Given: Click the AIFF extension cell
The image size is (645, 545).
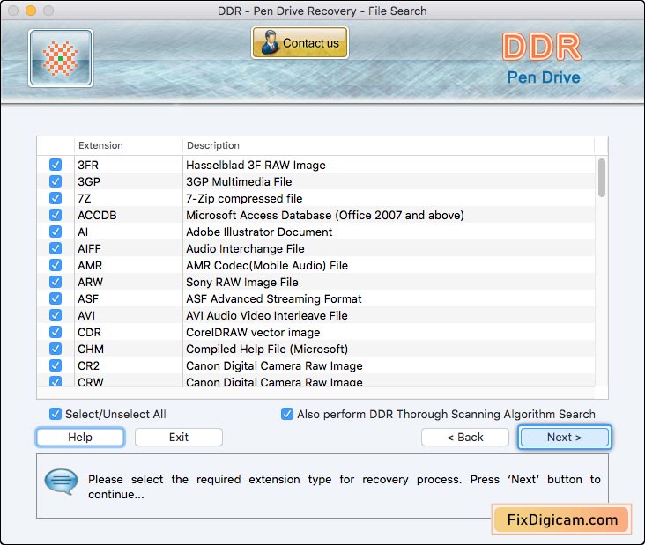Looking at the screenshot, I should (89, 248).
